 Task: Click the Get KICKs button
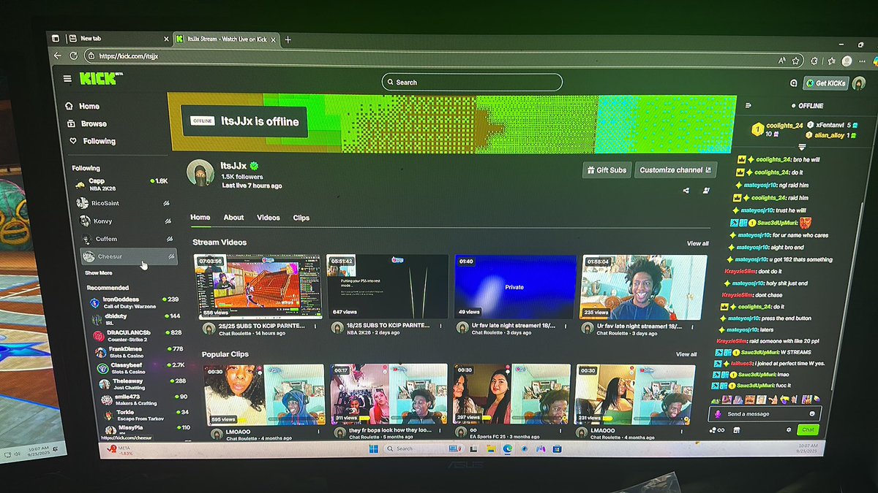click(x=825, y=83)
